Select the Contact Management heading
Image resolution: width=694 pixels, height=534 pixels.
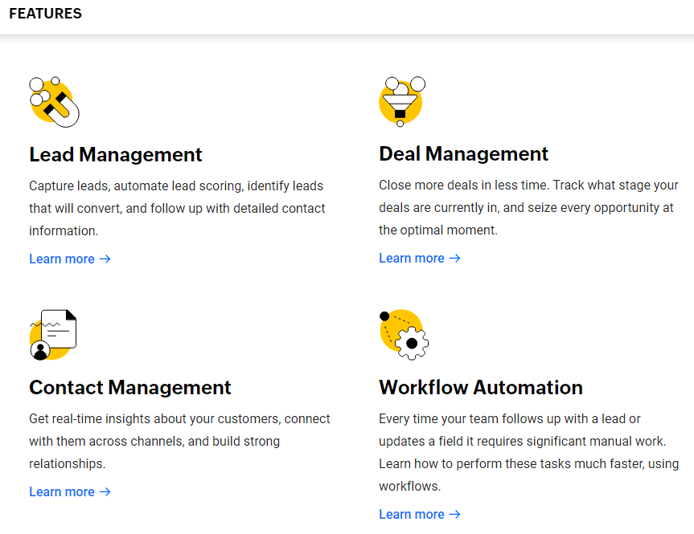(130, 387)
